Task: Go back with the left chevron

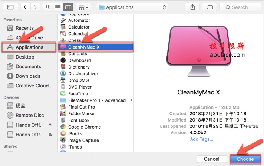Action: pyautogui.click(x=25, y=7)
